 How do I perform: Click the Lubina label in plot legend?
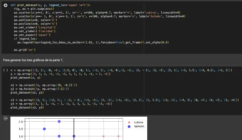click(138, 122)
